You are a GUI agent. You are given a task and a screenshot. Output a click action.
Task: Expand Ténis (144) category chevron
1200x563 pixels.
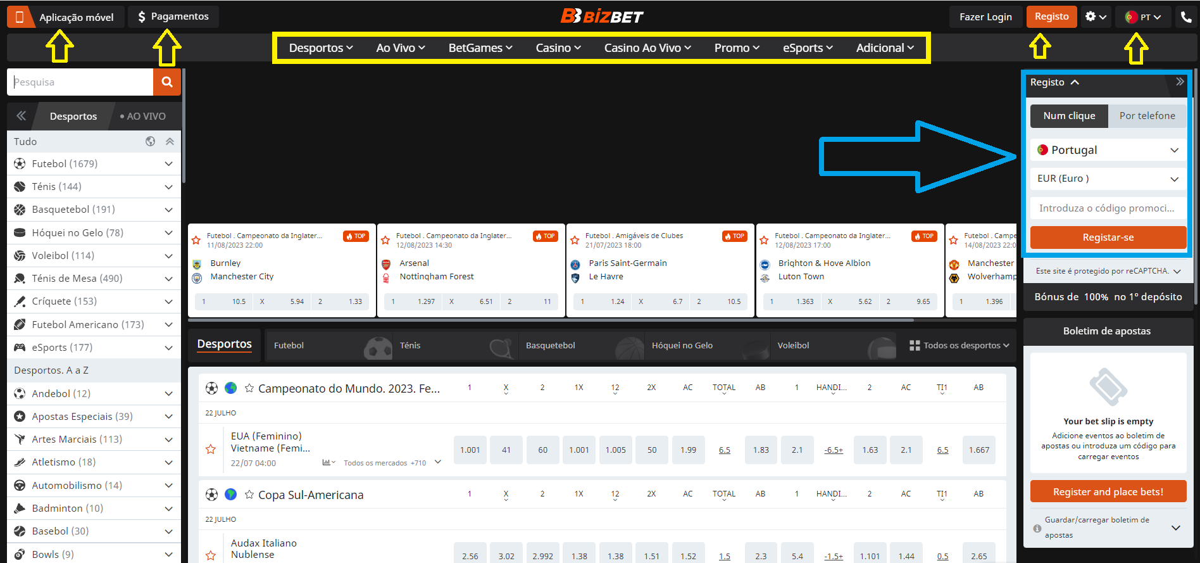tap(168, 187)
